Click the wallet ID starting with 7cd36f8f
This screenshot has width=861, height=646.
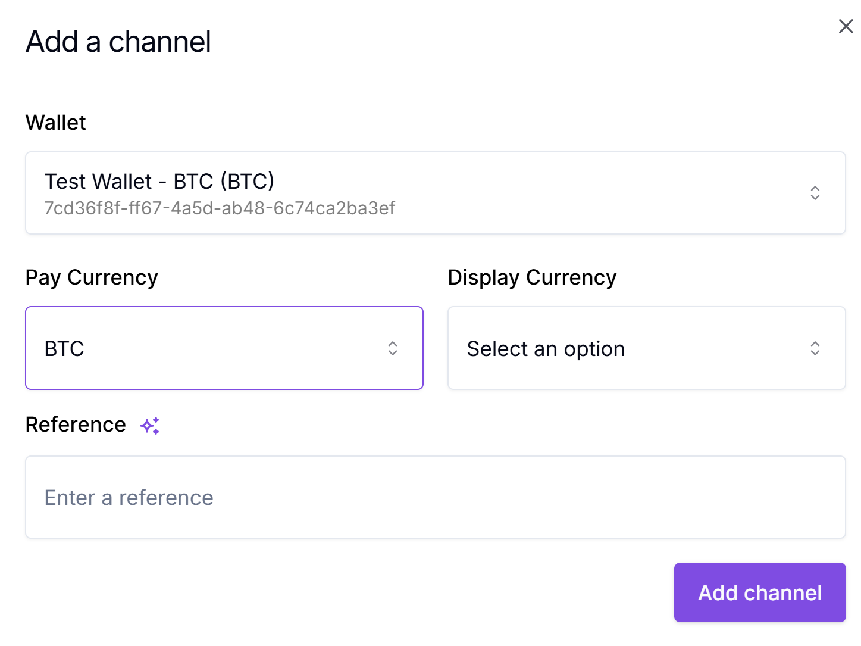click(x=220, y=208)
